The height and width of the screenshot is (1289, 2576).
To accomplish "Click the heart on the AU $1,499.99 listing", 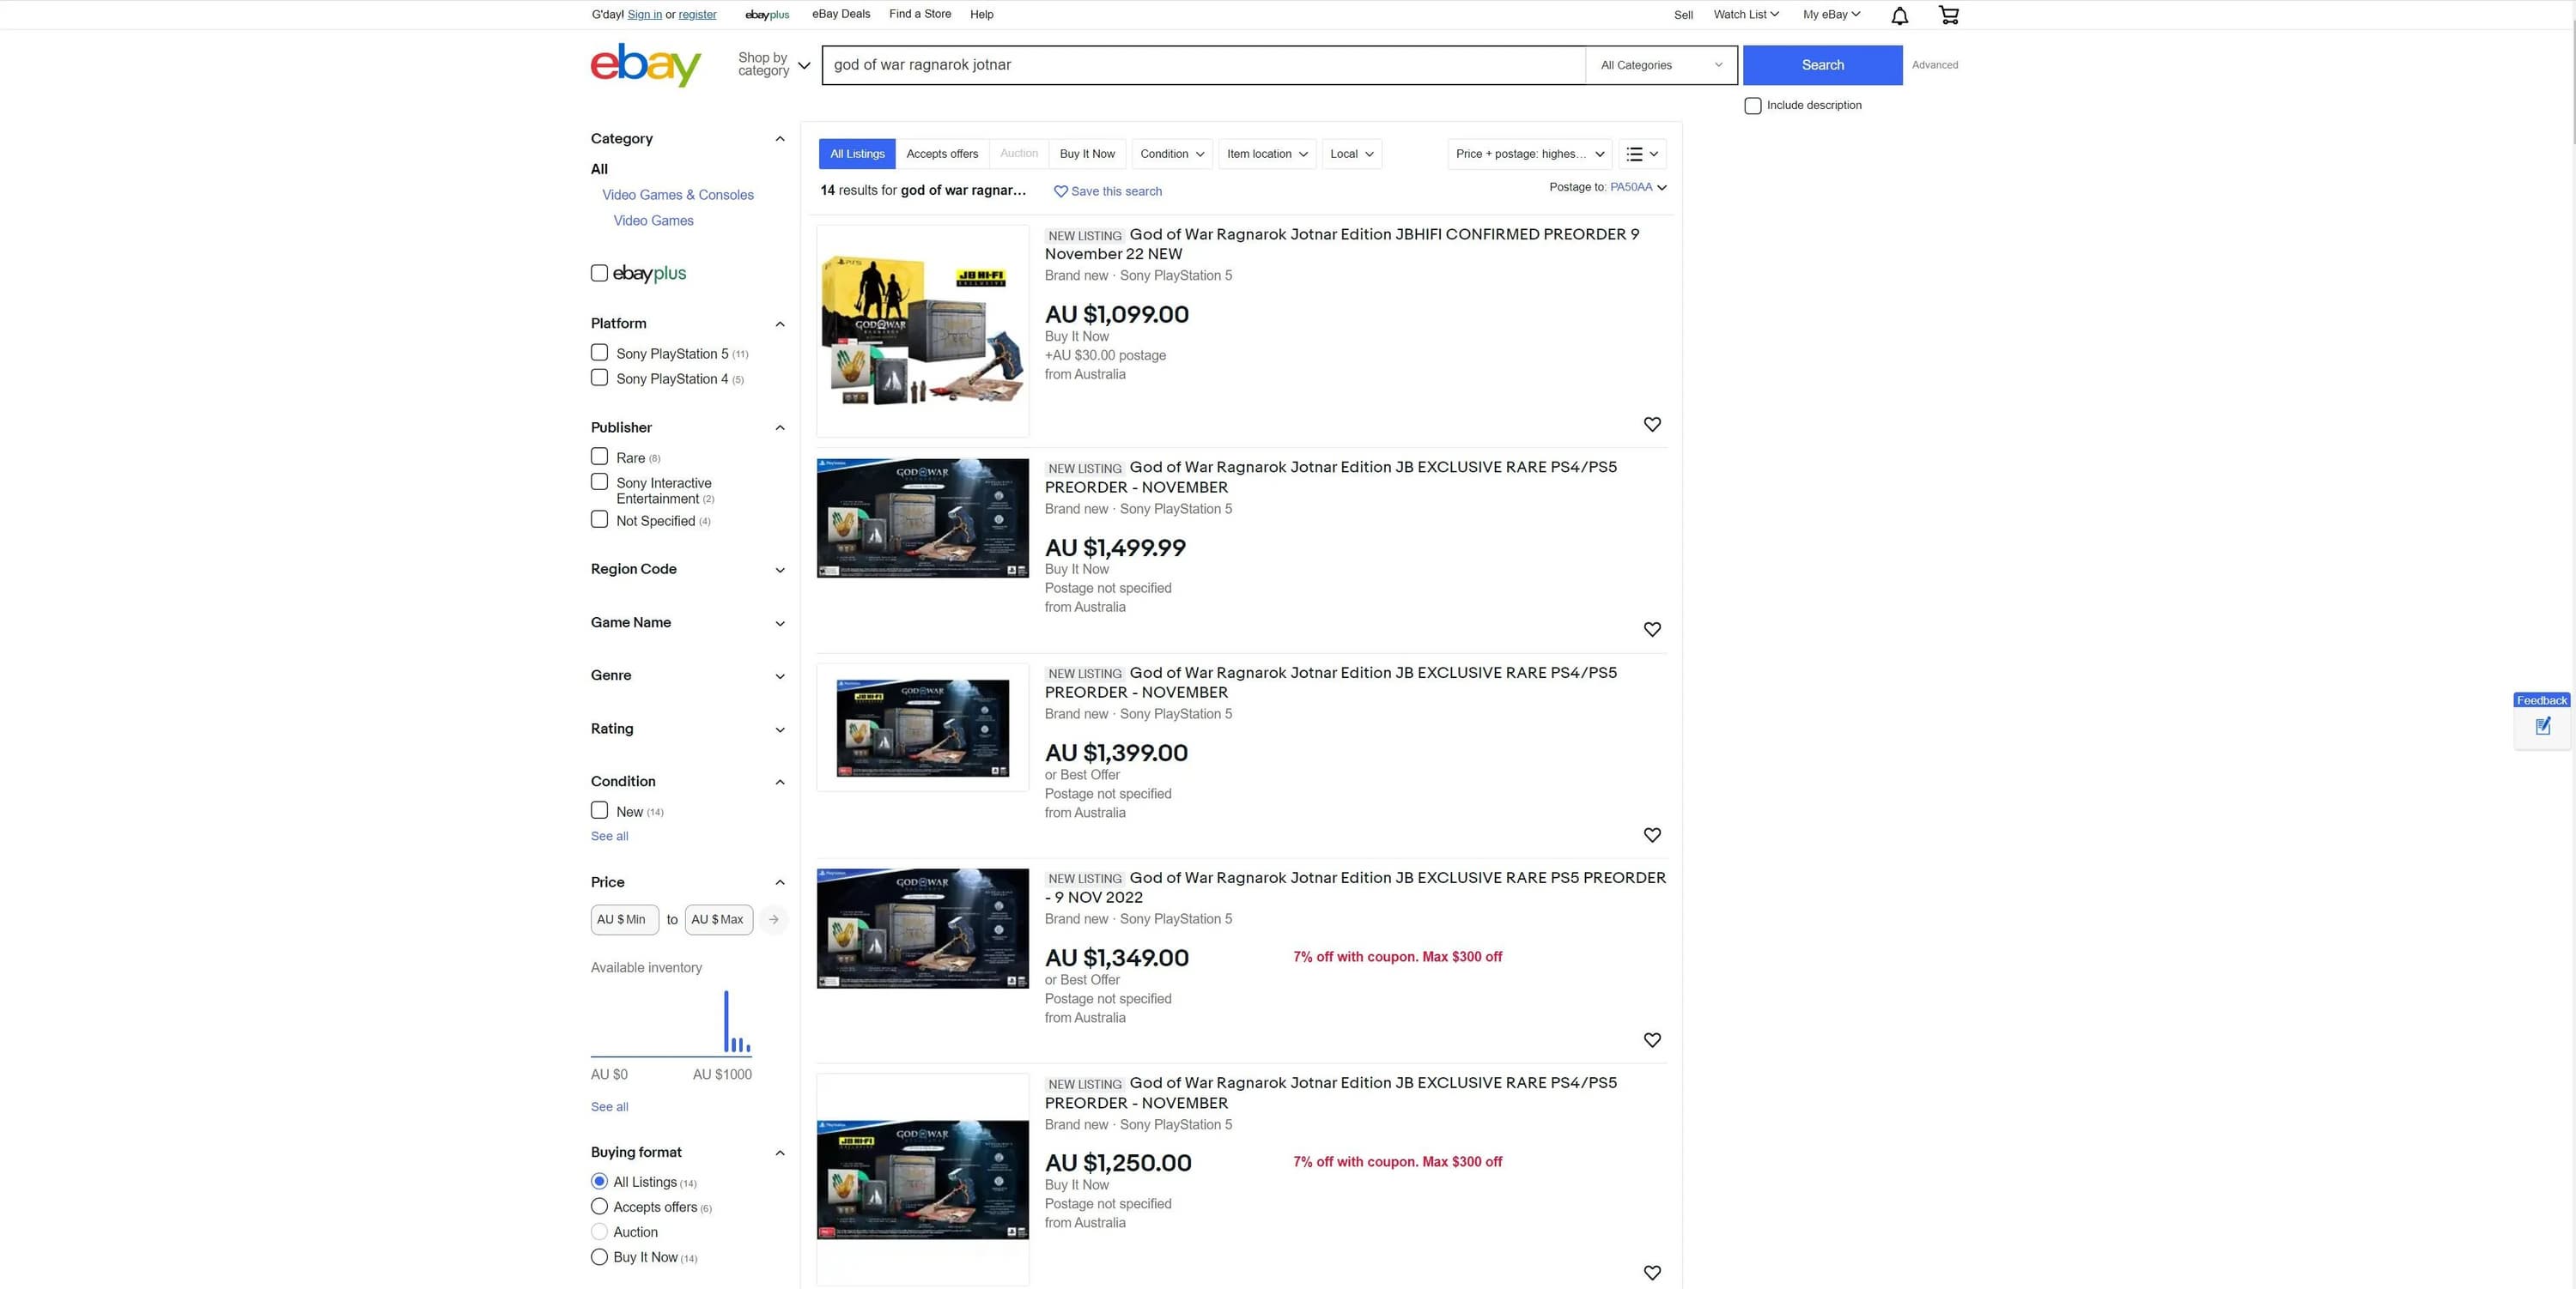I will pos(1652,630).
